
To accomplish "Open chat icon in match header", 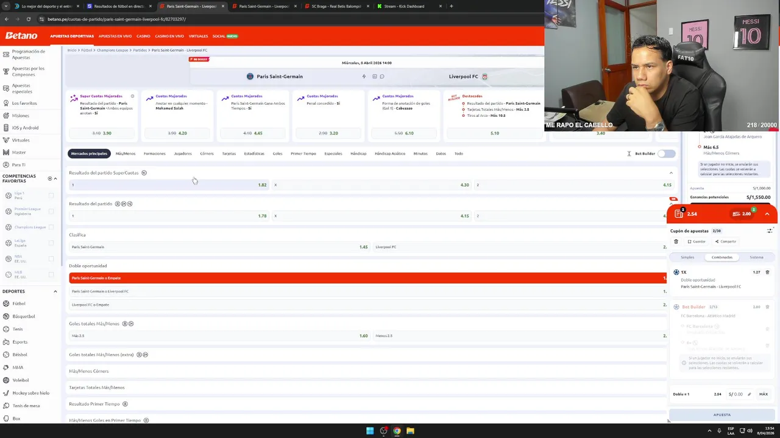I will pos(382,77).
